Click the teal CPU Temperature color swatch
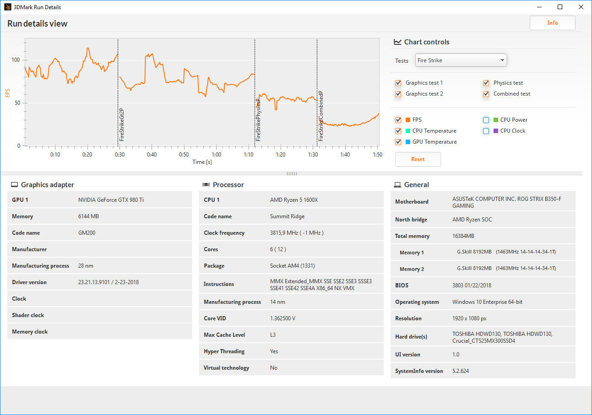 (x=407, y=131)
